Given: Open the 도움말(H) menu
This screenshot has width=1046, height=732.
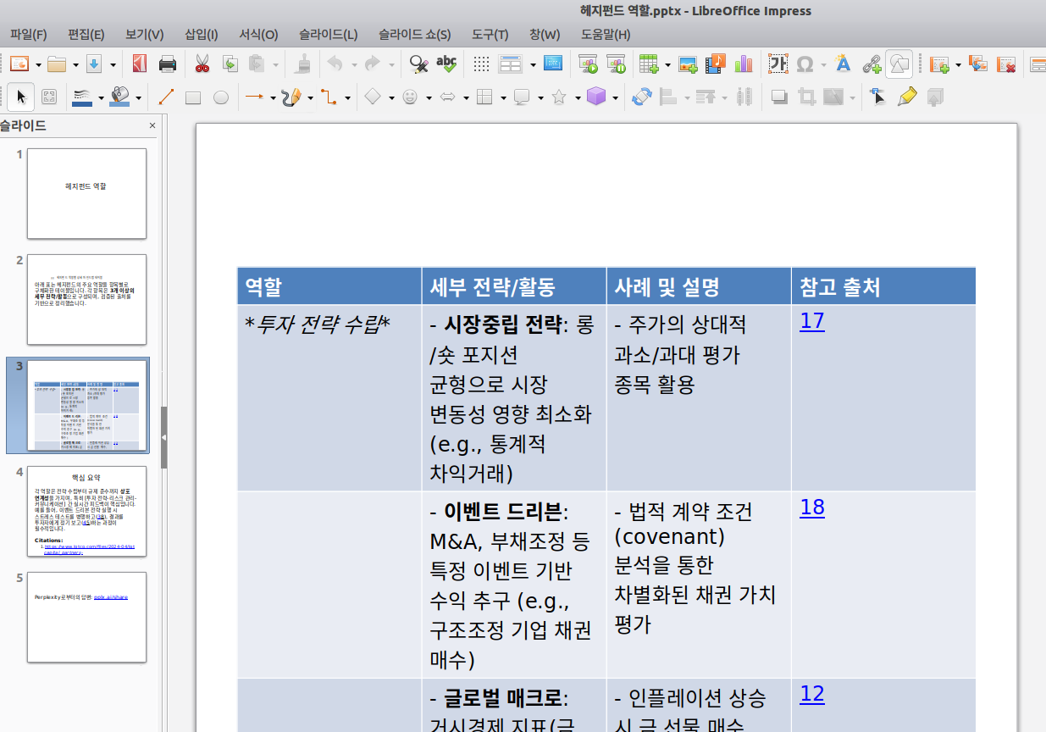Looking at the screenshot, I should click(x=606, y=35).
